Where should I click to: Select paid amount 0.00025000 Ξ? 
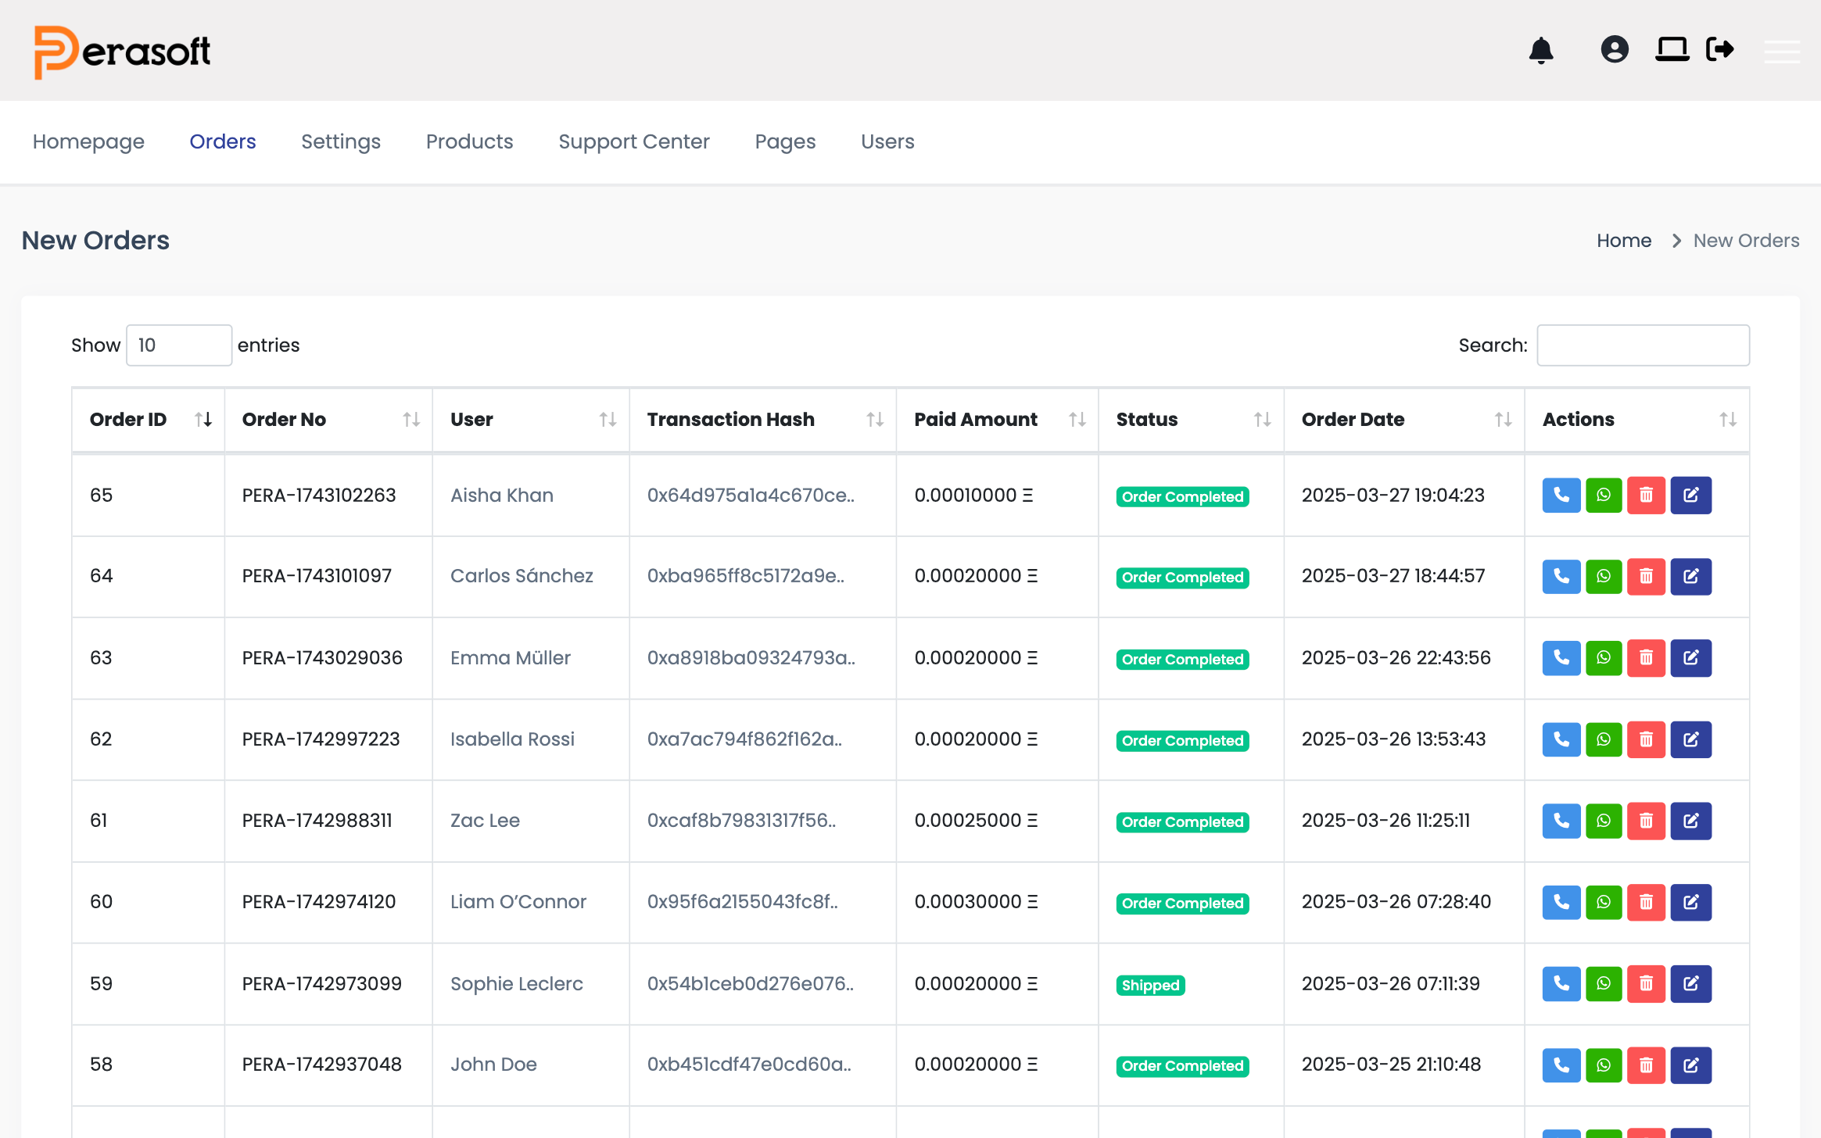[x=976, y=821]
